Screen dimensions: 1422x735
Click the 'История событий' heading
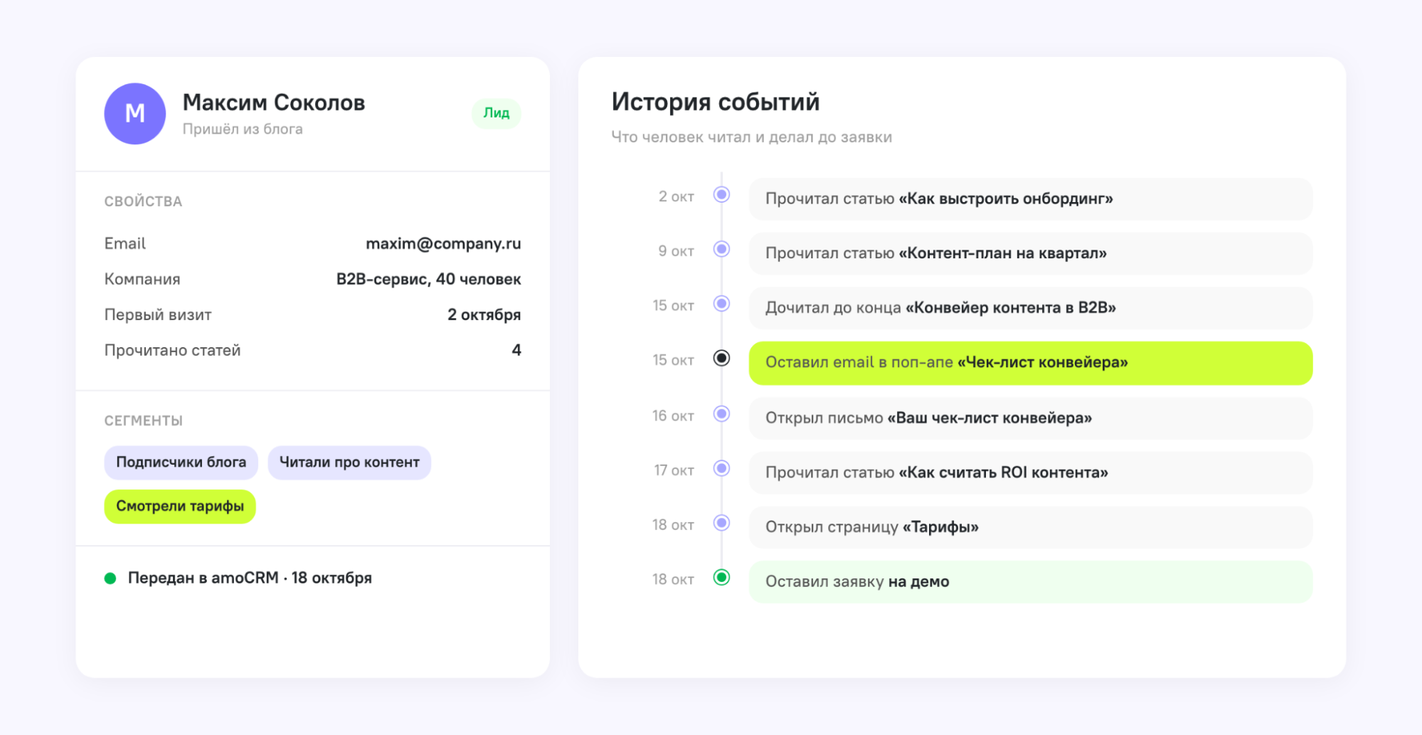pyautogui.click(x=716, y=102)
